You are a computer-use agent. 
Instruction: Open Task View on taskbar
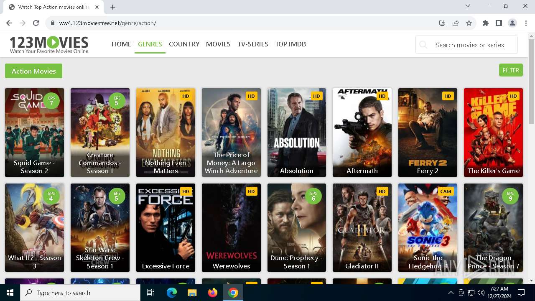150,293
